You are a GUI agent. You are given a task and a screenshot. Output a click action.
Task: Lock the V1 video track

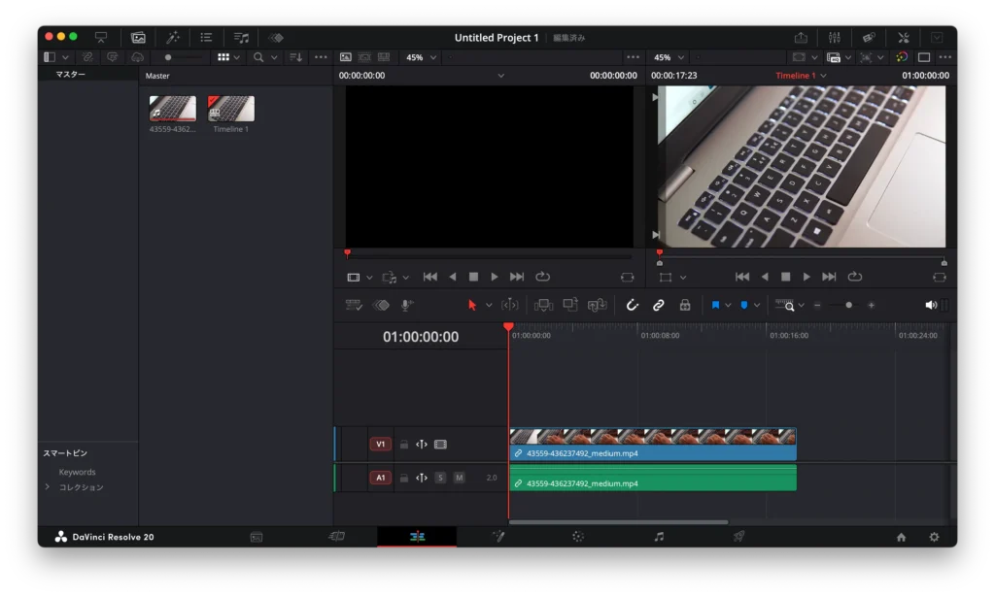point(404,444)
